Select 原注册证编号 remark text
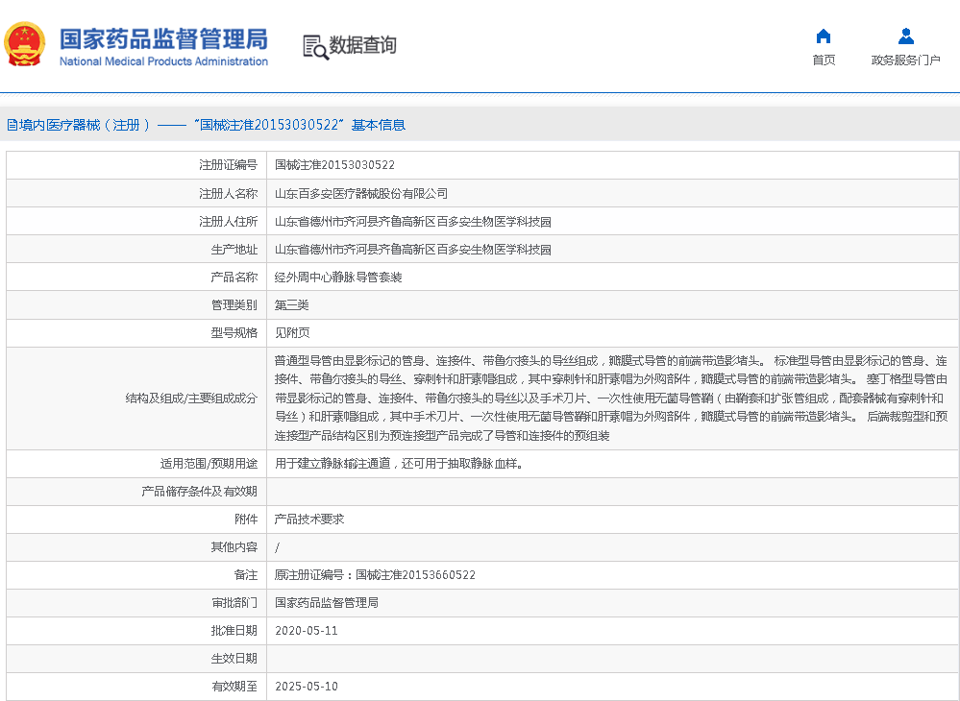960x701 pixels. 375,575
